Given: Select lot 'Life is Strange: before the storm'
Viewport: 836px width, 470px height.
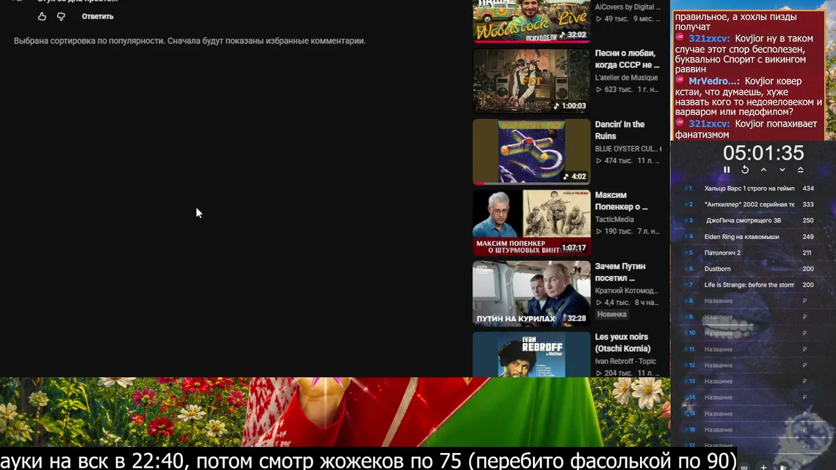Looking at the screenshot, I should click(x=749, y=285).
